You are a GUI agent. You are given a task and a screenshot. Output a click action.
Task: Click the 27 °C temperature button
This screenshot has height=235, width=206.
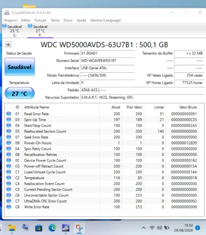click(x=20, y=94)
